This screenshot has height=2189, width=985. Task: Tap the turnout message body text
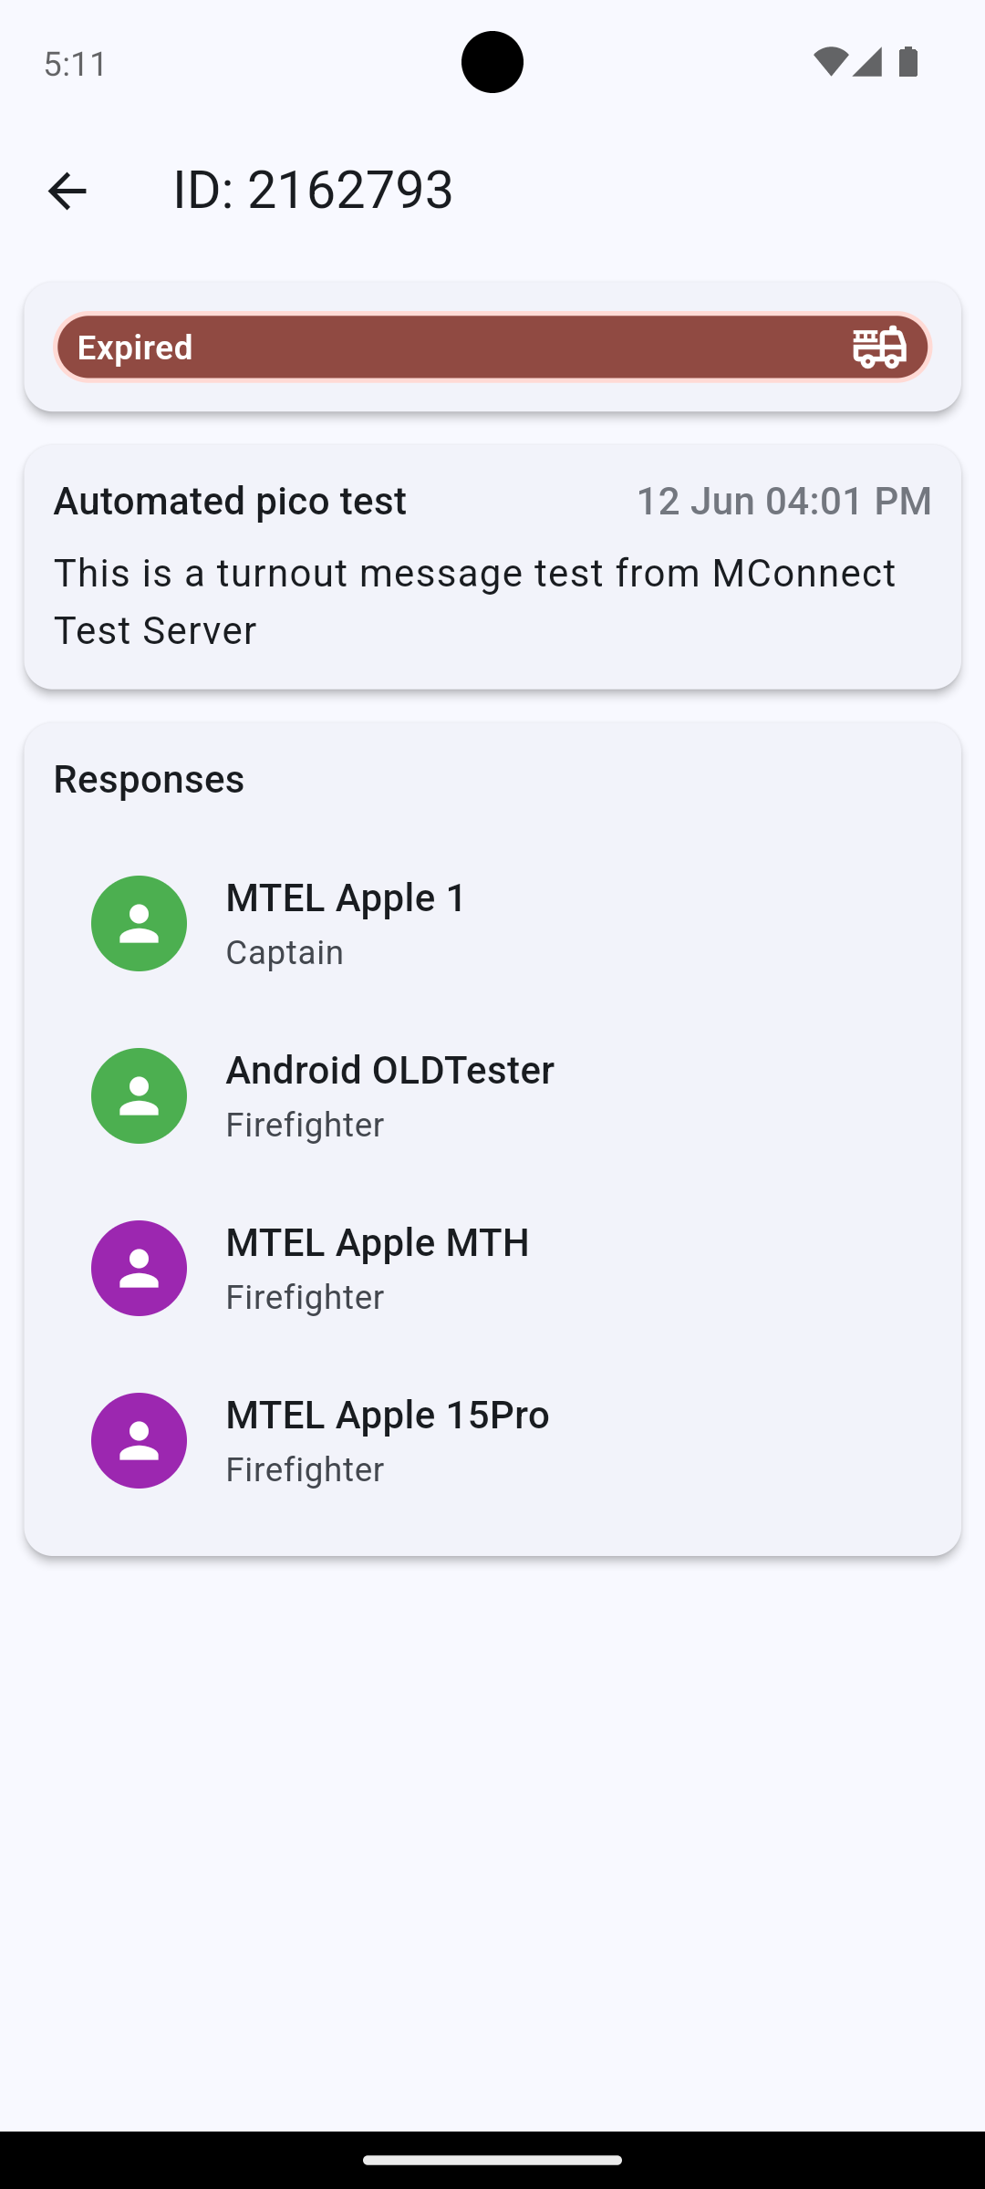pyautogui.click(x=474, y=601)
